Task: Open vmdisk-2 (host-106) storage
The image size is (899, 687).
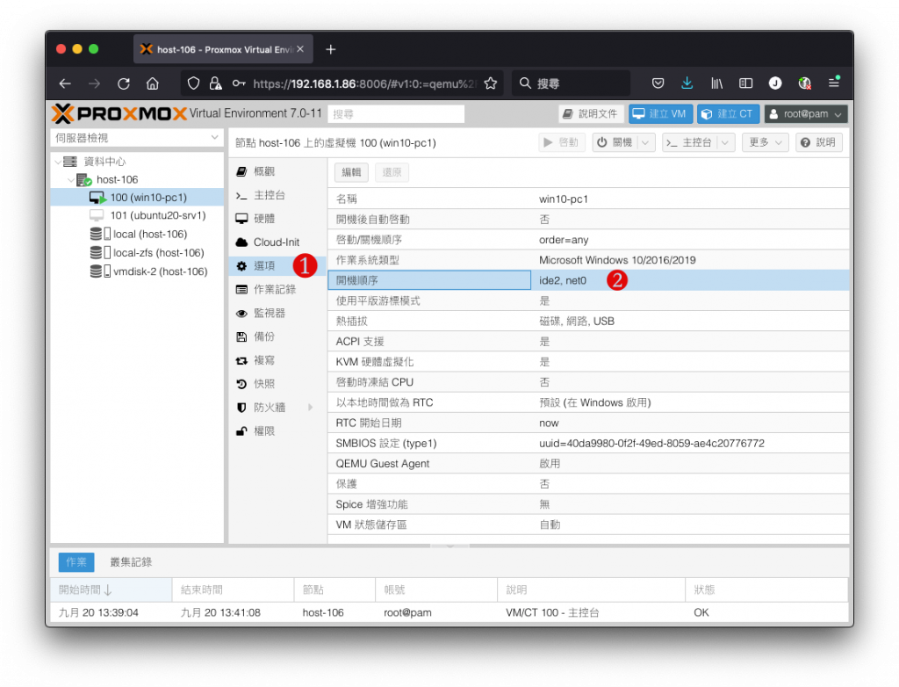Action: (137, 271)
